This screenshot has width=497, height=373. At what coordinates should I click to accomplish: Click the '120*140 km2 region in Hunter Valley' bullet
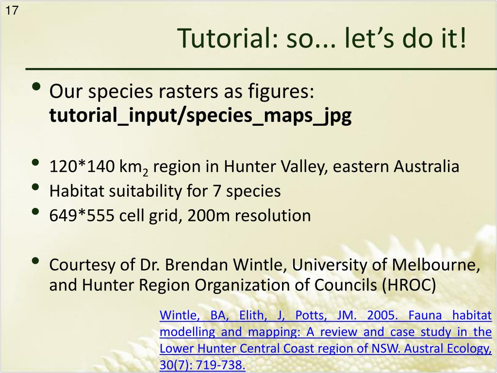click(x=254, y=167)
